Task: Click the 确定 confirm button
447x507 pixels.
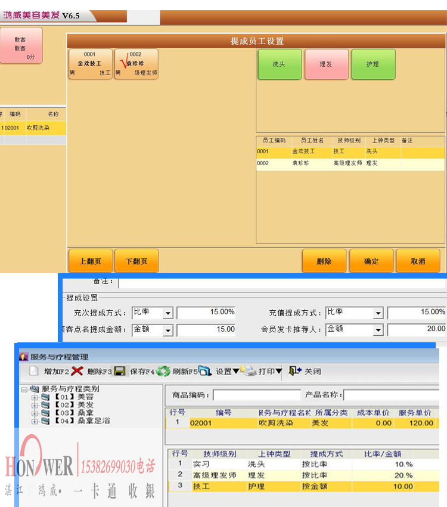Action: point(371,261)
